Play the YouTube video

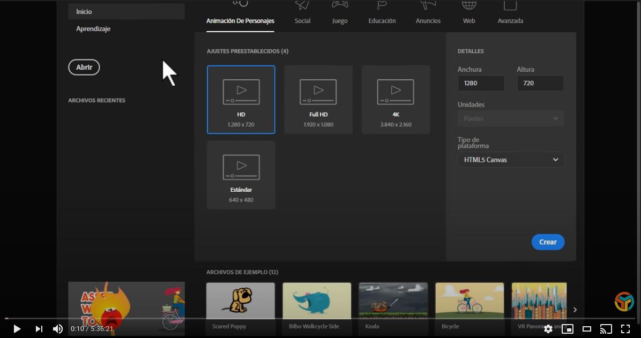pos(17,328)
